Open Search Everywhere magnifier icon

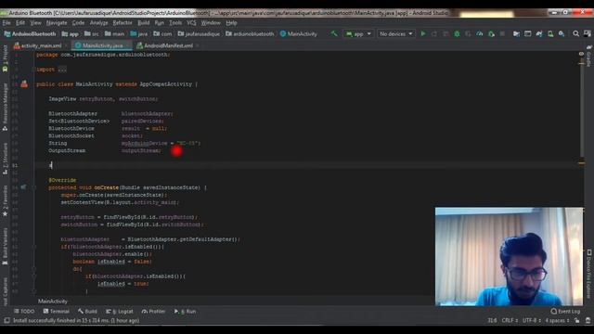[x=575, y=33]
